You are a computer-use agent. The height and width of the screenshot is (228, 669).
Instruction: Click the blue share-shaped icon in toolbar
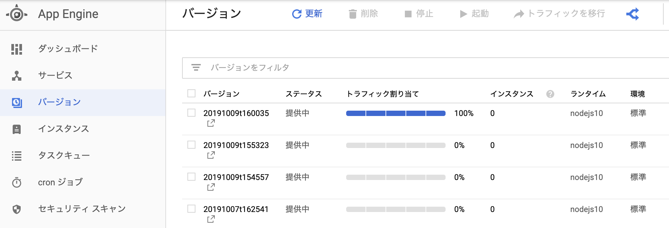pos(633,14)
